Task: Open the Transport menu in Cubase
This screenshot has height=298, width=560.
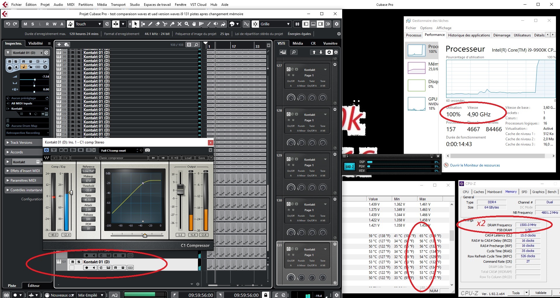Action: pos(118,4)
